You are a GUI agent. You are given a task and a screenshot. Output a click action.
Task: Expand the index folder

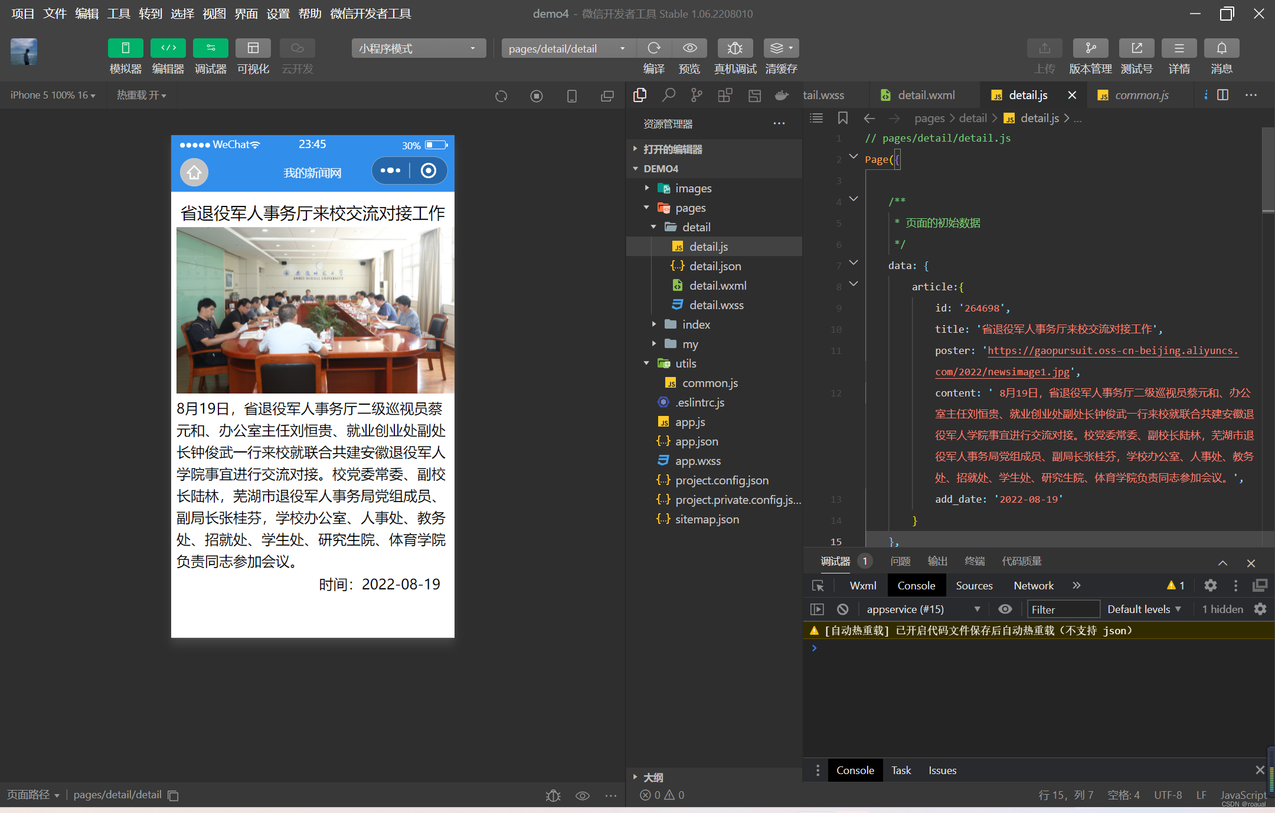pyautogui.click(x=696, y=324)
